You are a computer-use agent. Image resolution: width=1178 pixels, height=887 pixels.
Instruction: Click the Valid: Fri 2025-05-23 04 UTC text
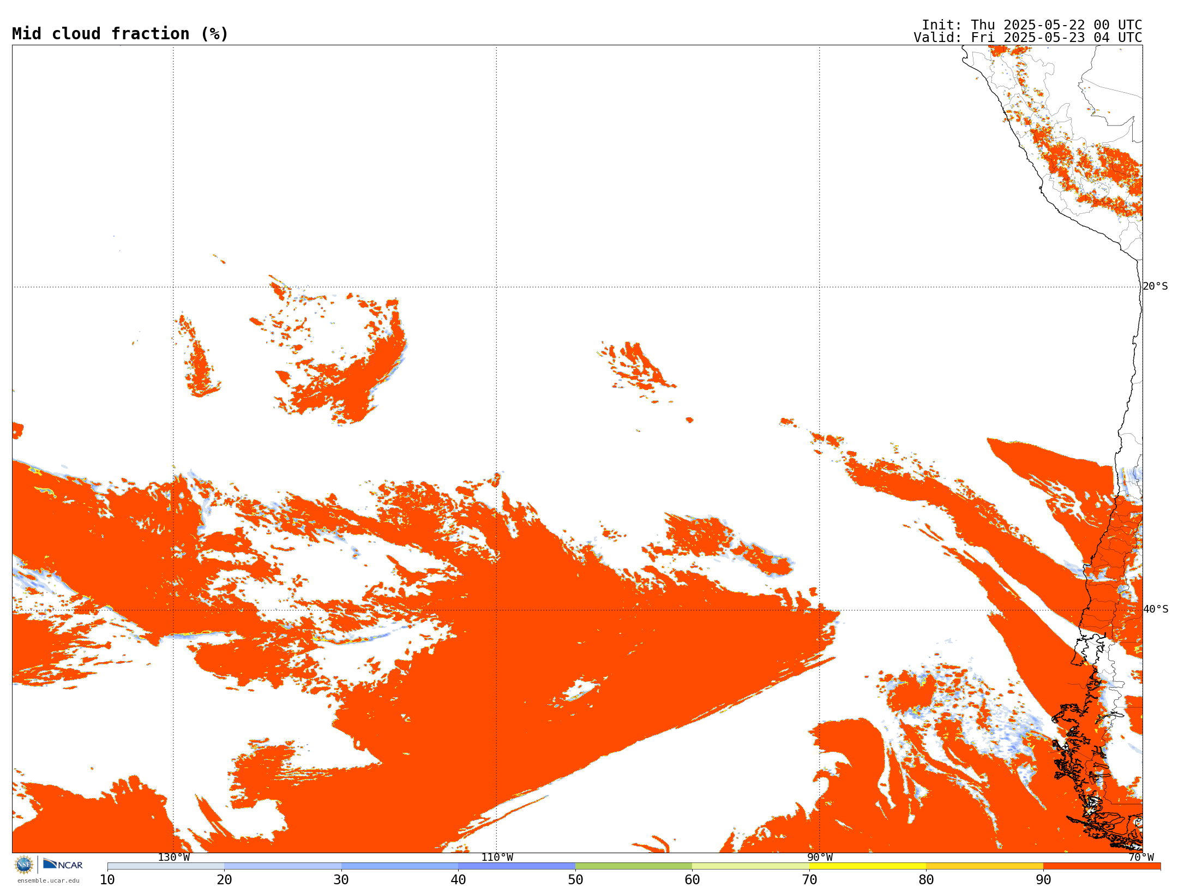1028,38
